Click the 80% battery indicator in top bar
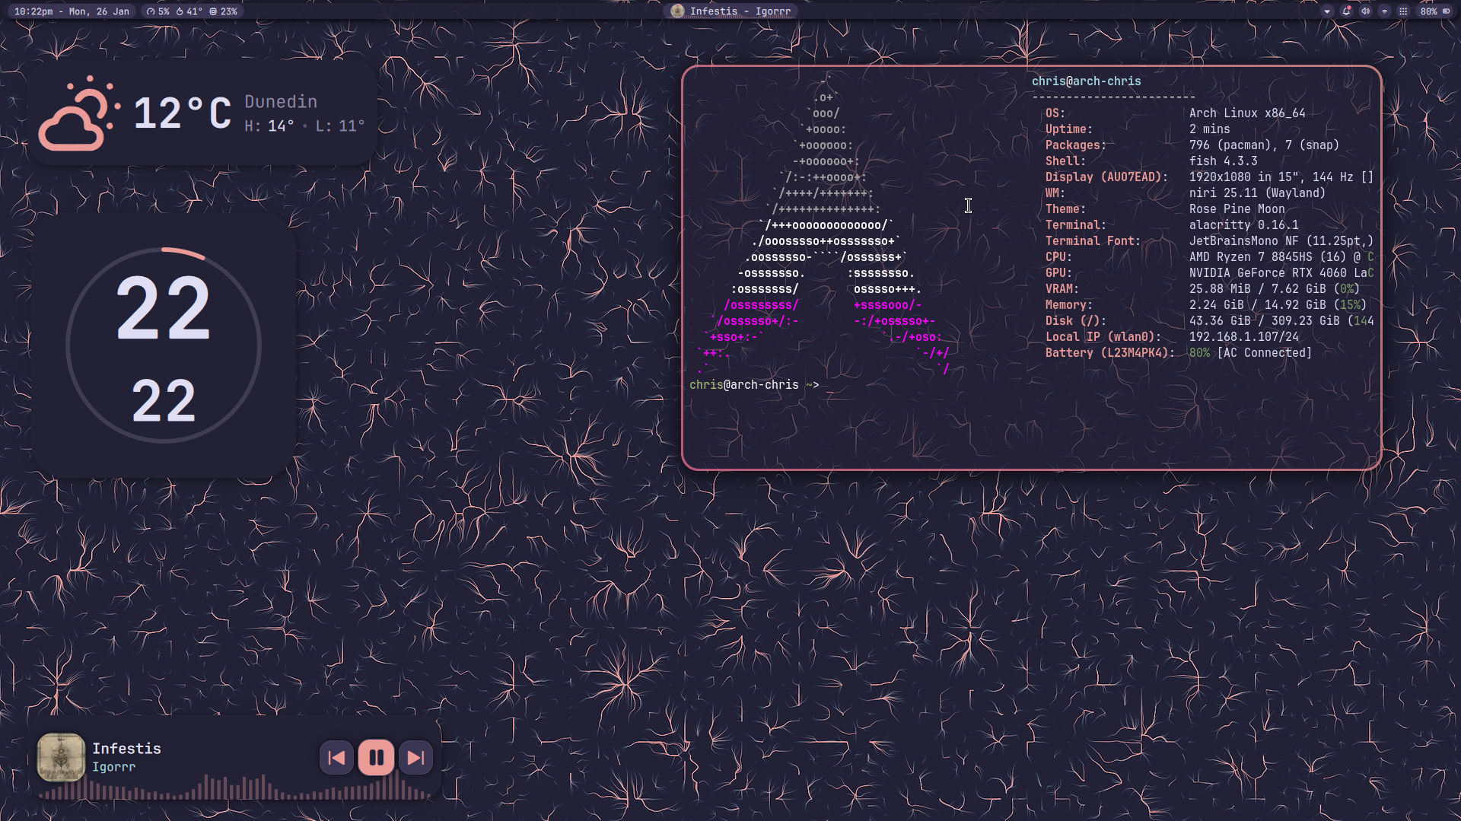 point(1435,11)
